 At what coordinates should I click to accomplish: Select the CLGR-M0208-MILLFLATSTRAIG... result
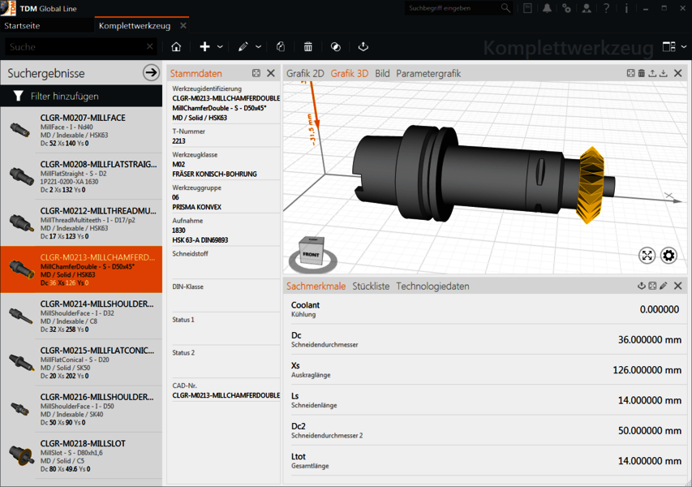[81, 177]
